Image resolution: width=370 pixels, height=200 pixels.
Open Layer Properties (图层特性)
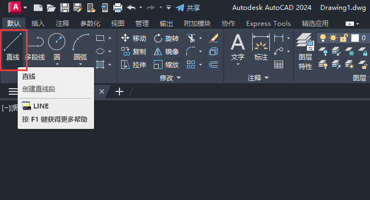305,51
